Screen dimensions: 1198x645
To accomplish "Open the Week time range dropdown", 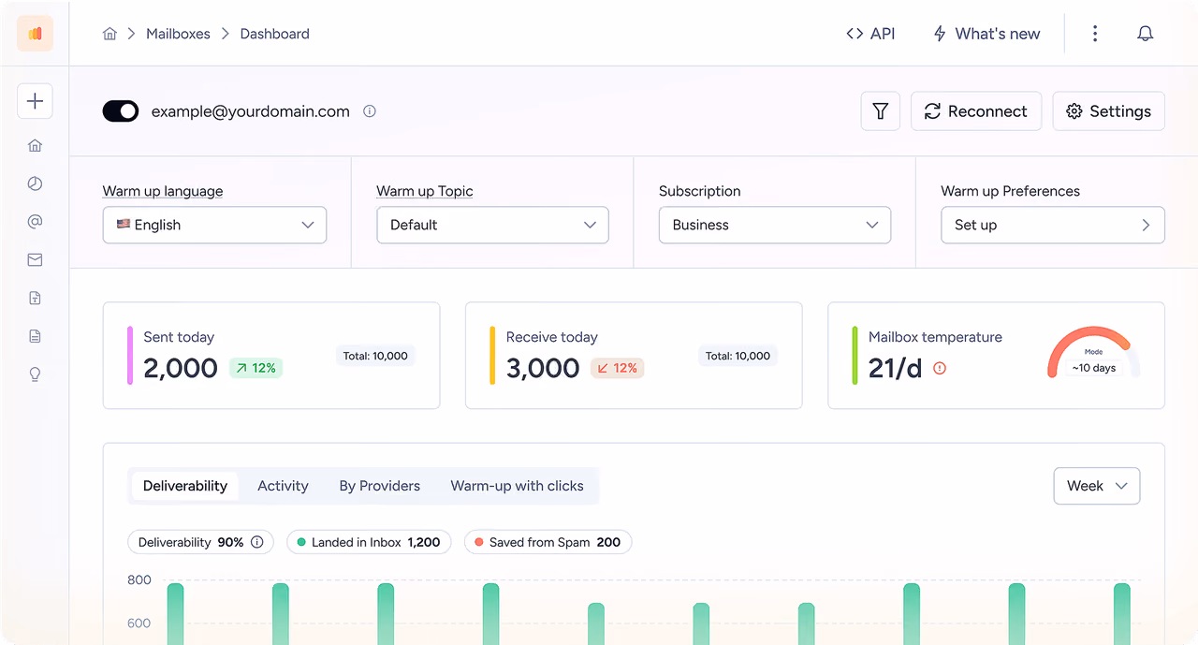I will pos(1097,486).
